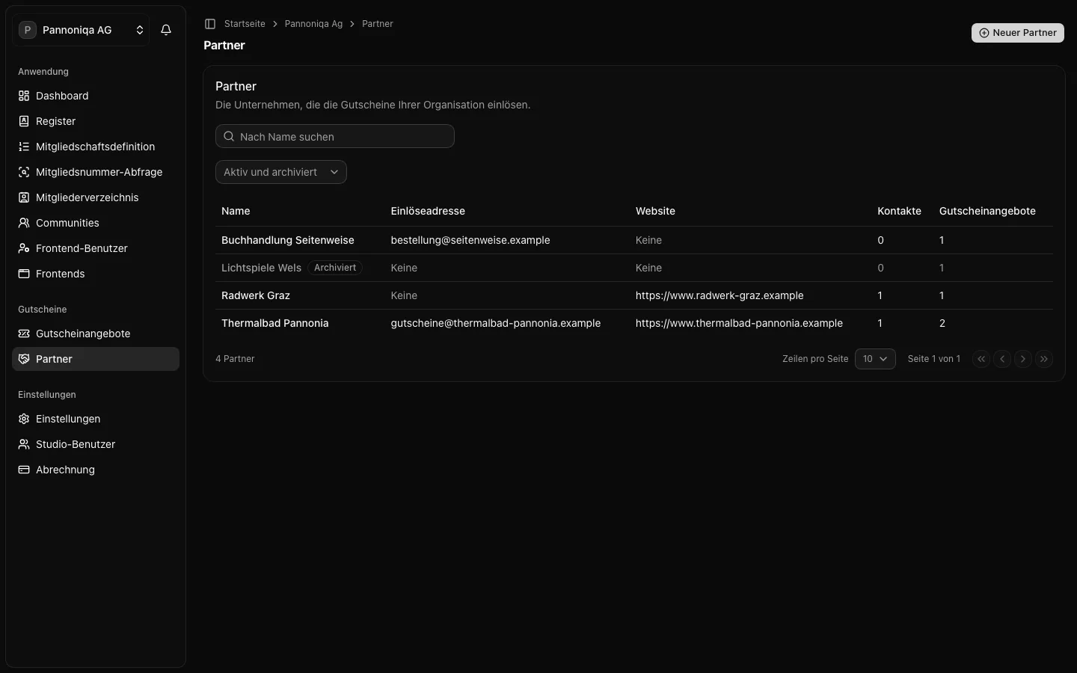Viewport: 1077px width, 673px height.
Task: Click the Dashboard grid icon
Action: pyautogui.click(x=24, y=96)
